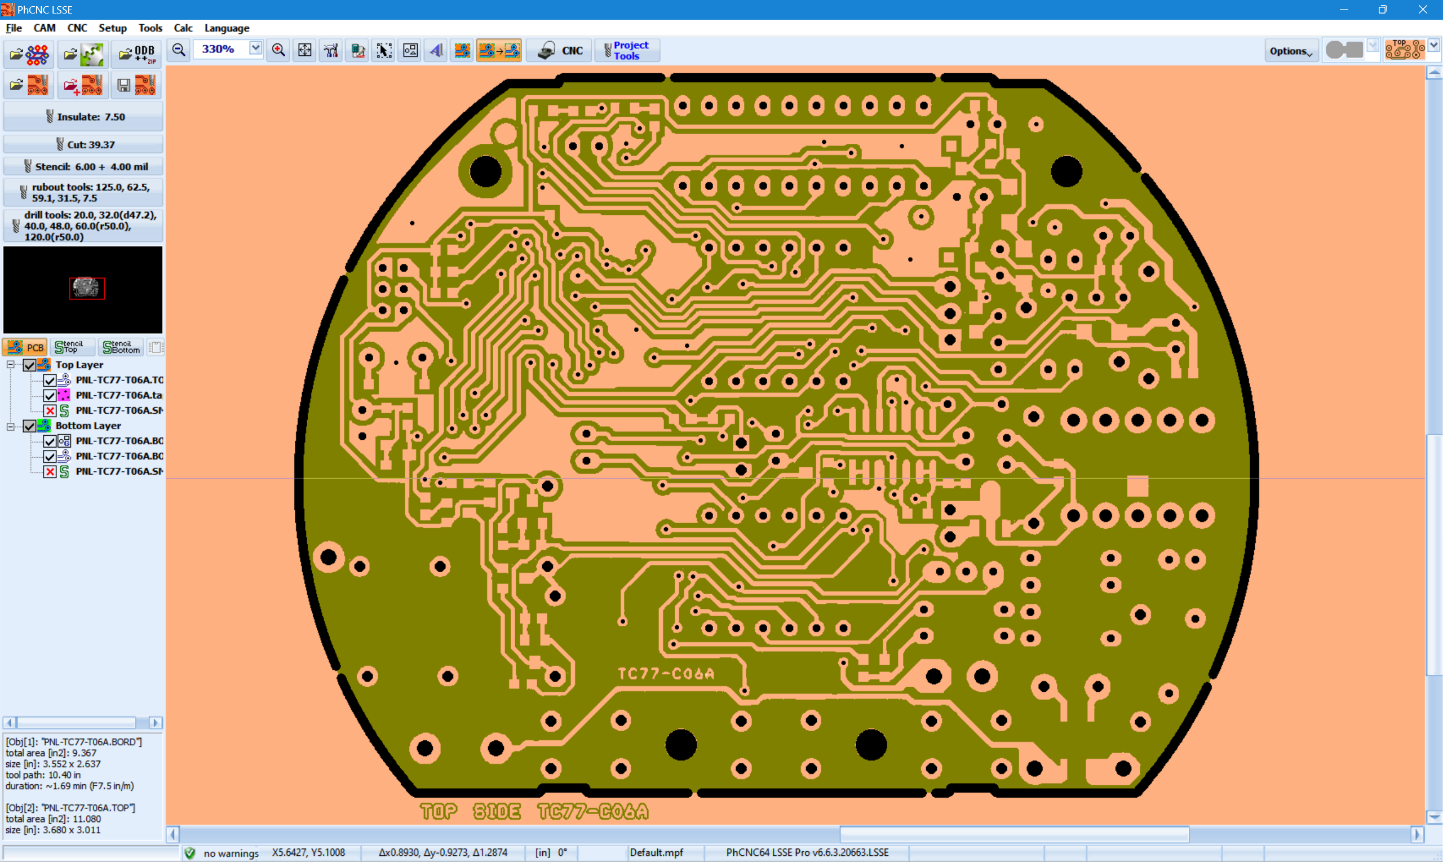Click the Default.mpf status bar entry
1443x862 pixels.
tap(656, 853)
